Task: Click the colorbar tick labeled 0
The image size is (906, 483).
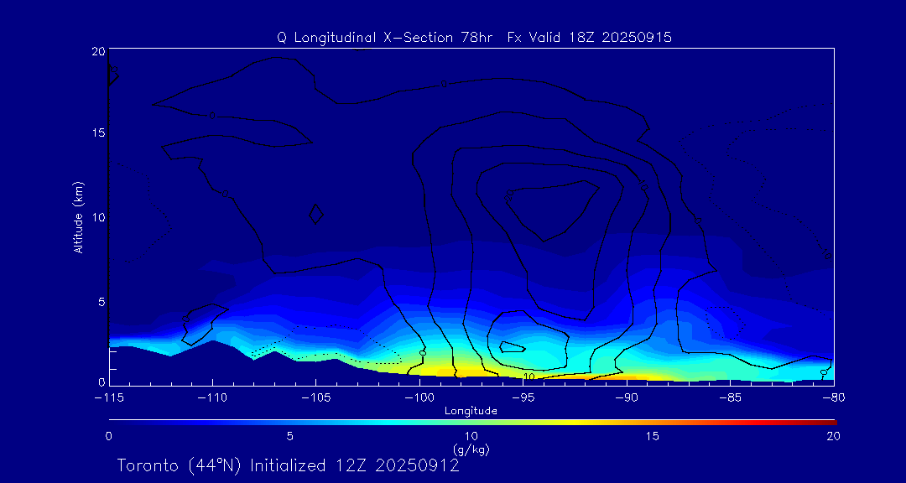Action: tap(109, 436)
